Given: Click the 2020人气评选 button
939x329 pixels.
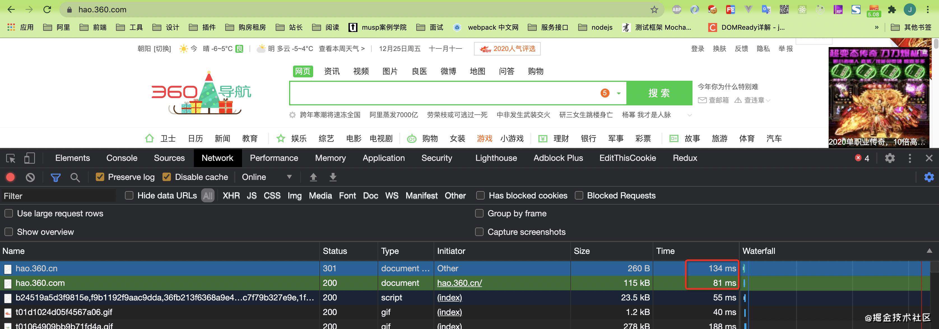Looking at the screenshot, I should [507, 49].
